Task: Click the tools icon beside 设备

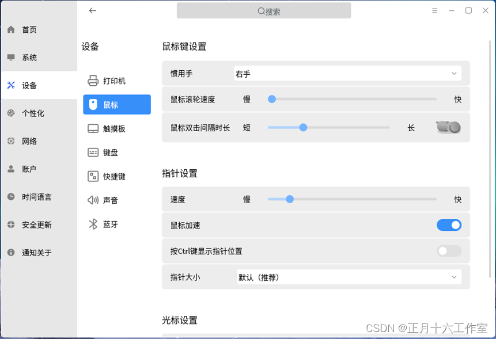Action: pos(11,85)
